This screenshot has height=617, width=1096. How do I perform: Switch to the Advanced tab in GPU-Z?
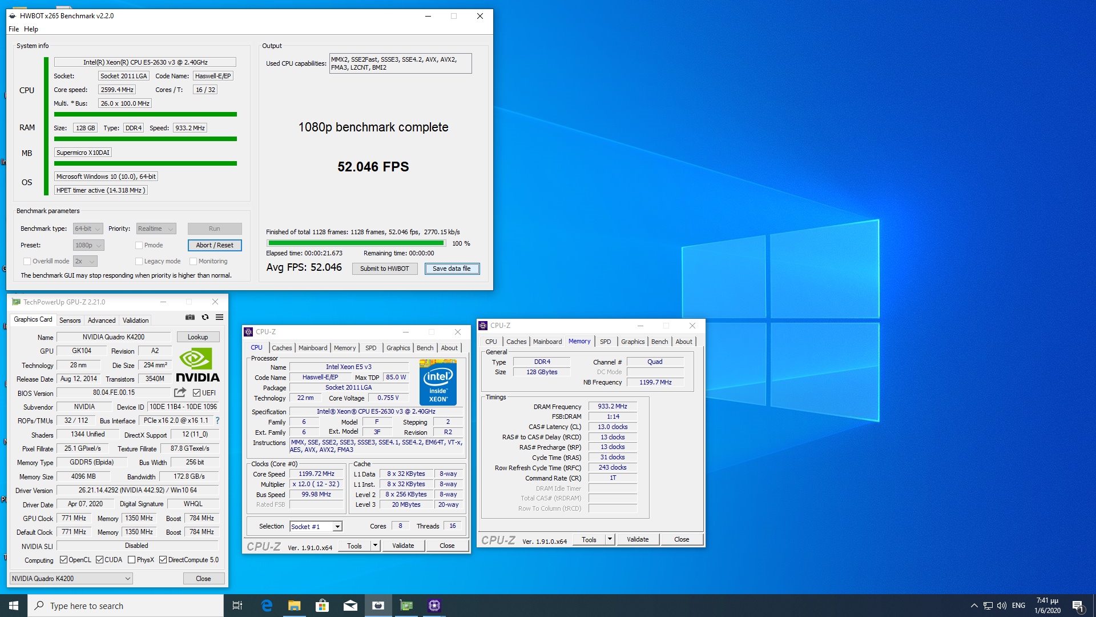point(102,320)
